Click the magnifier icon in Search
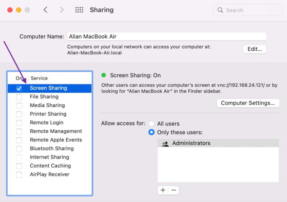The width and height of the screenshot is (287, 202). click(x=220, y=10)
